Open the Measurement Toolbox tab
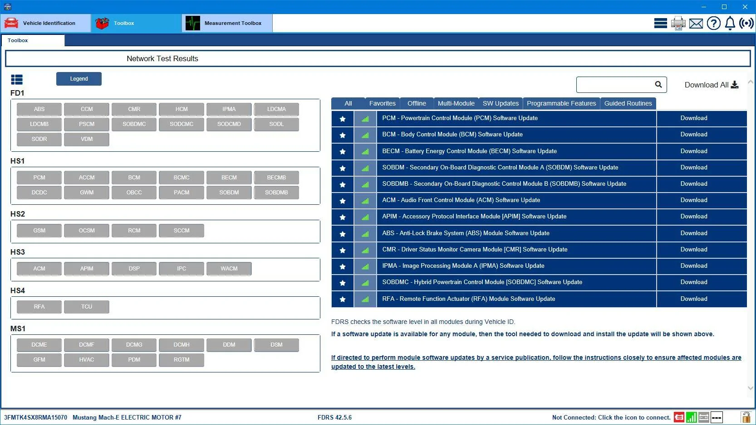The width and height of the screenshot is (756, 425). 227,23
